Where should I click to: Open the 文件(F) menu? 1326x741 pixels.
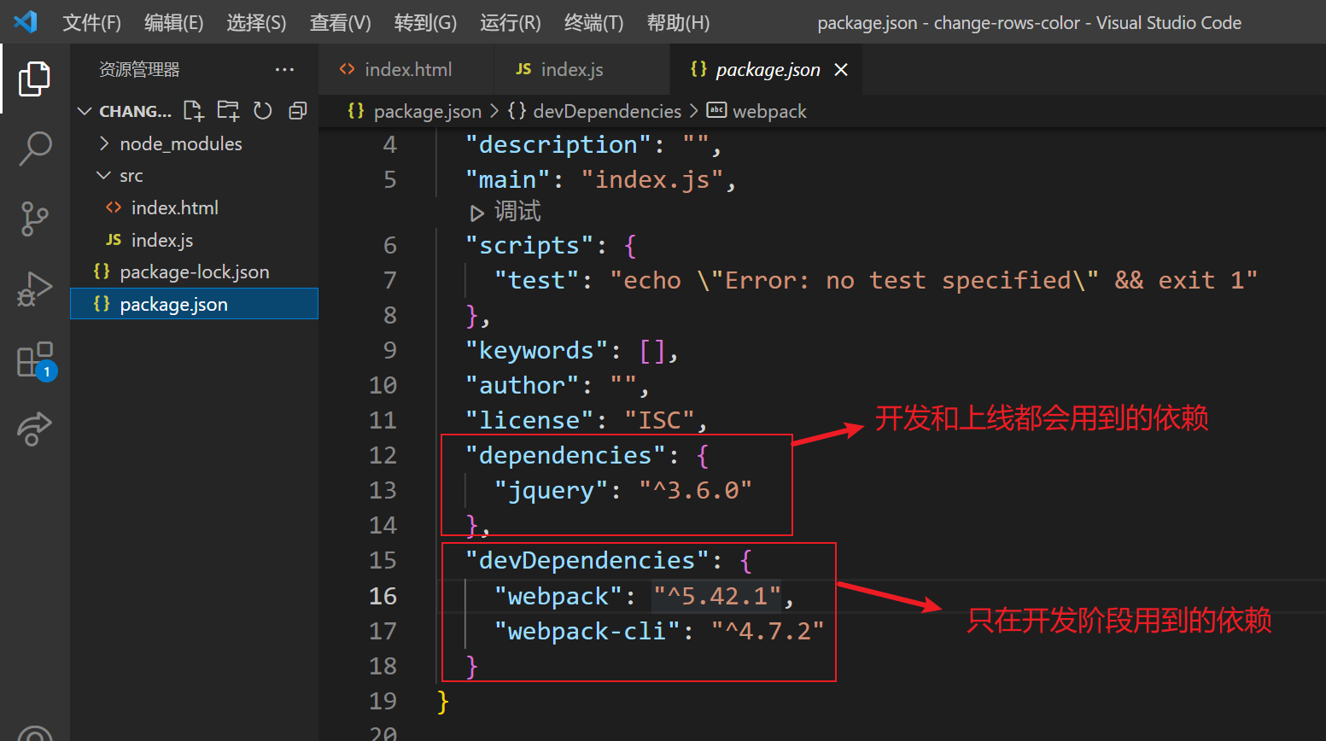(x=92, y=23)
